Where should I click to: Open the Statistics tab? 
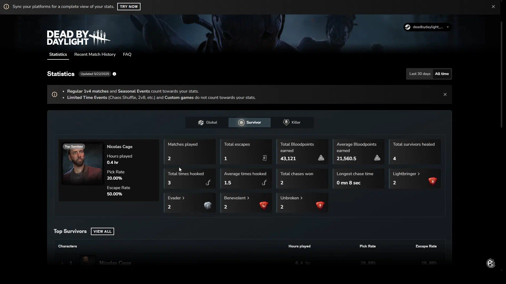click(58, 54)
